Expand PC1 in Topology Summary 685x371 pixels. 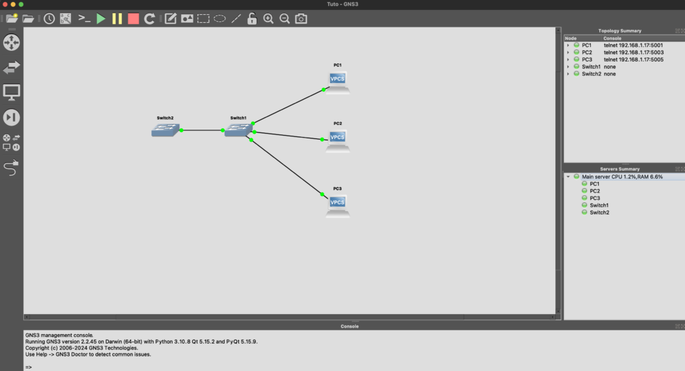(x=568, y=45)
